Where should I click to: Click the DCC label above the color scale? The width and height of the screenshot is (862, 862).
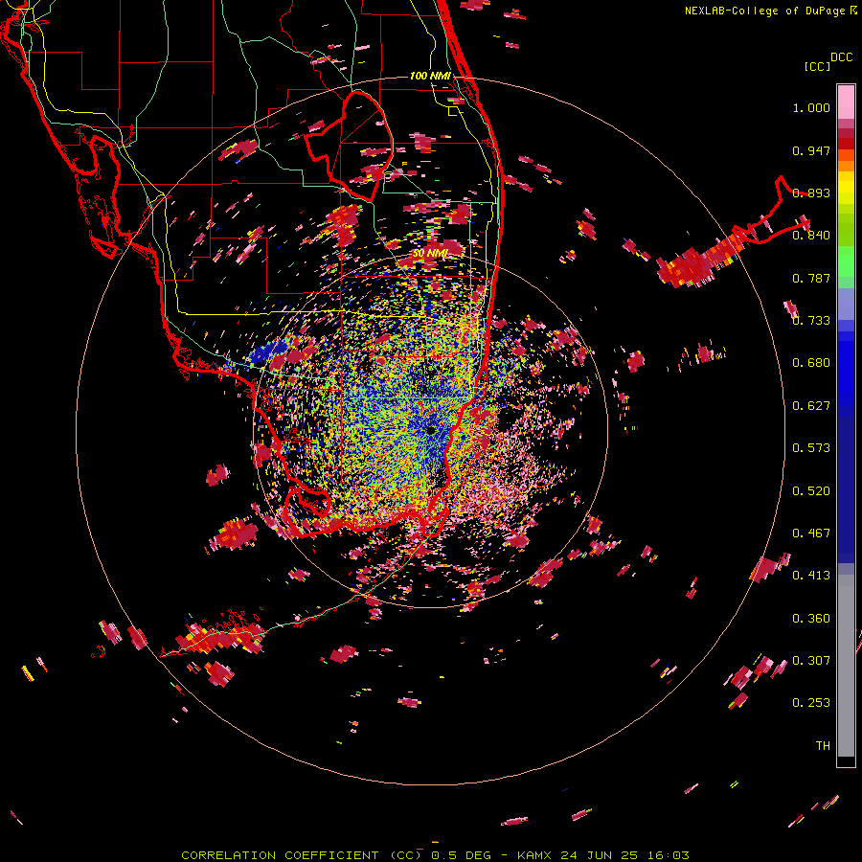click(x=842, y=57)
